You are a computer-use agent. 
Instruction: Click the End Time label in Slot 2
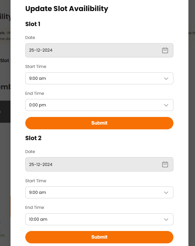tap(35, 208)
